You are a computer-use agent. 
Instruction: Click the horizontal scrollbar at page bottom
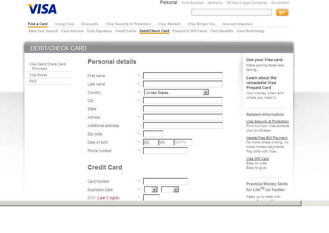coord(150,203)
